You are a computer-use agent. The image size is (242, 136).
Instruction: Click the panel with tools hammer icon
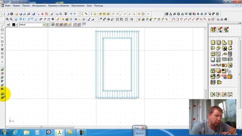tap(224, 48)
